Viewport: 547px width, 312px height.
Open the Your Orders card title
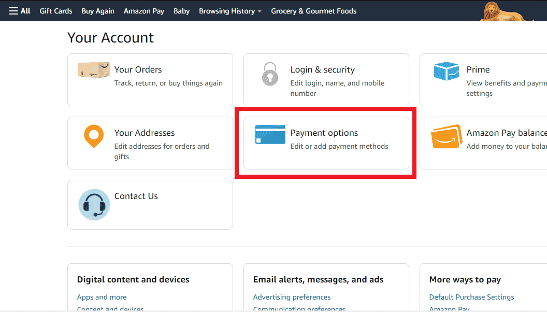(x=138, y=69)
